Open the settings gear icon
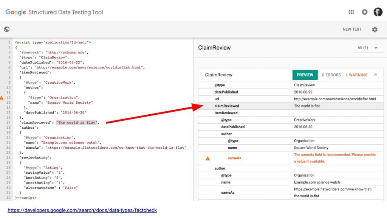The width and height of the screenshot is (387, 218). (375, 30)
